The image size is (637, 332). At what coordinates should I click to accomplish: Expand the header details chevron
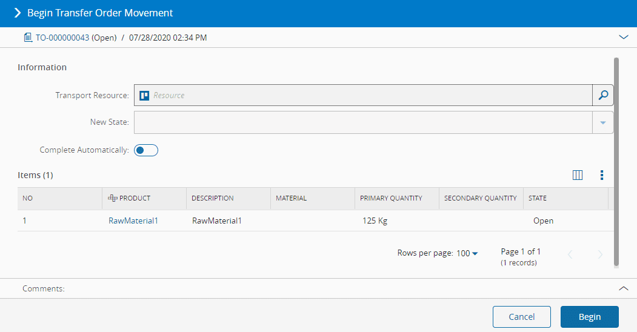click(624, 37)
